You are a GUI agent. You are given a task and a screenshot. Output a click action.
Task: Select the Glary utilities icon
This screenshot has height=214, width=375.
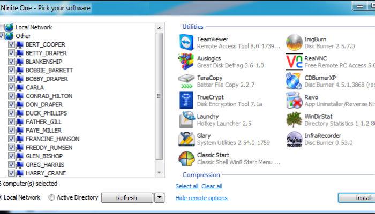pos(186,139)
